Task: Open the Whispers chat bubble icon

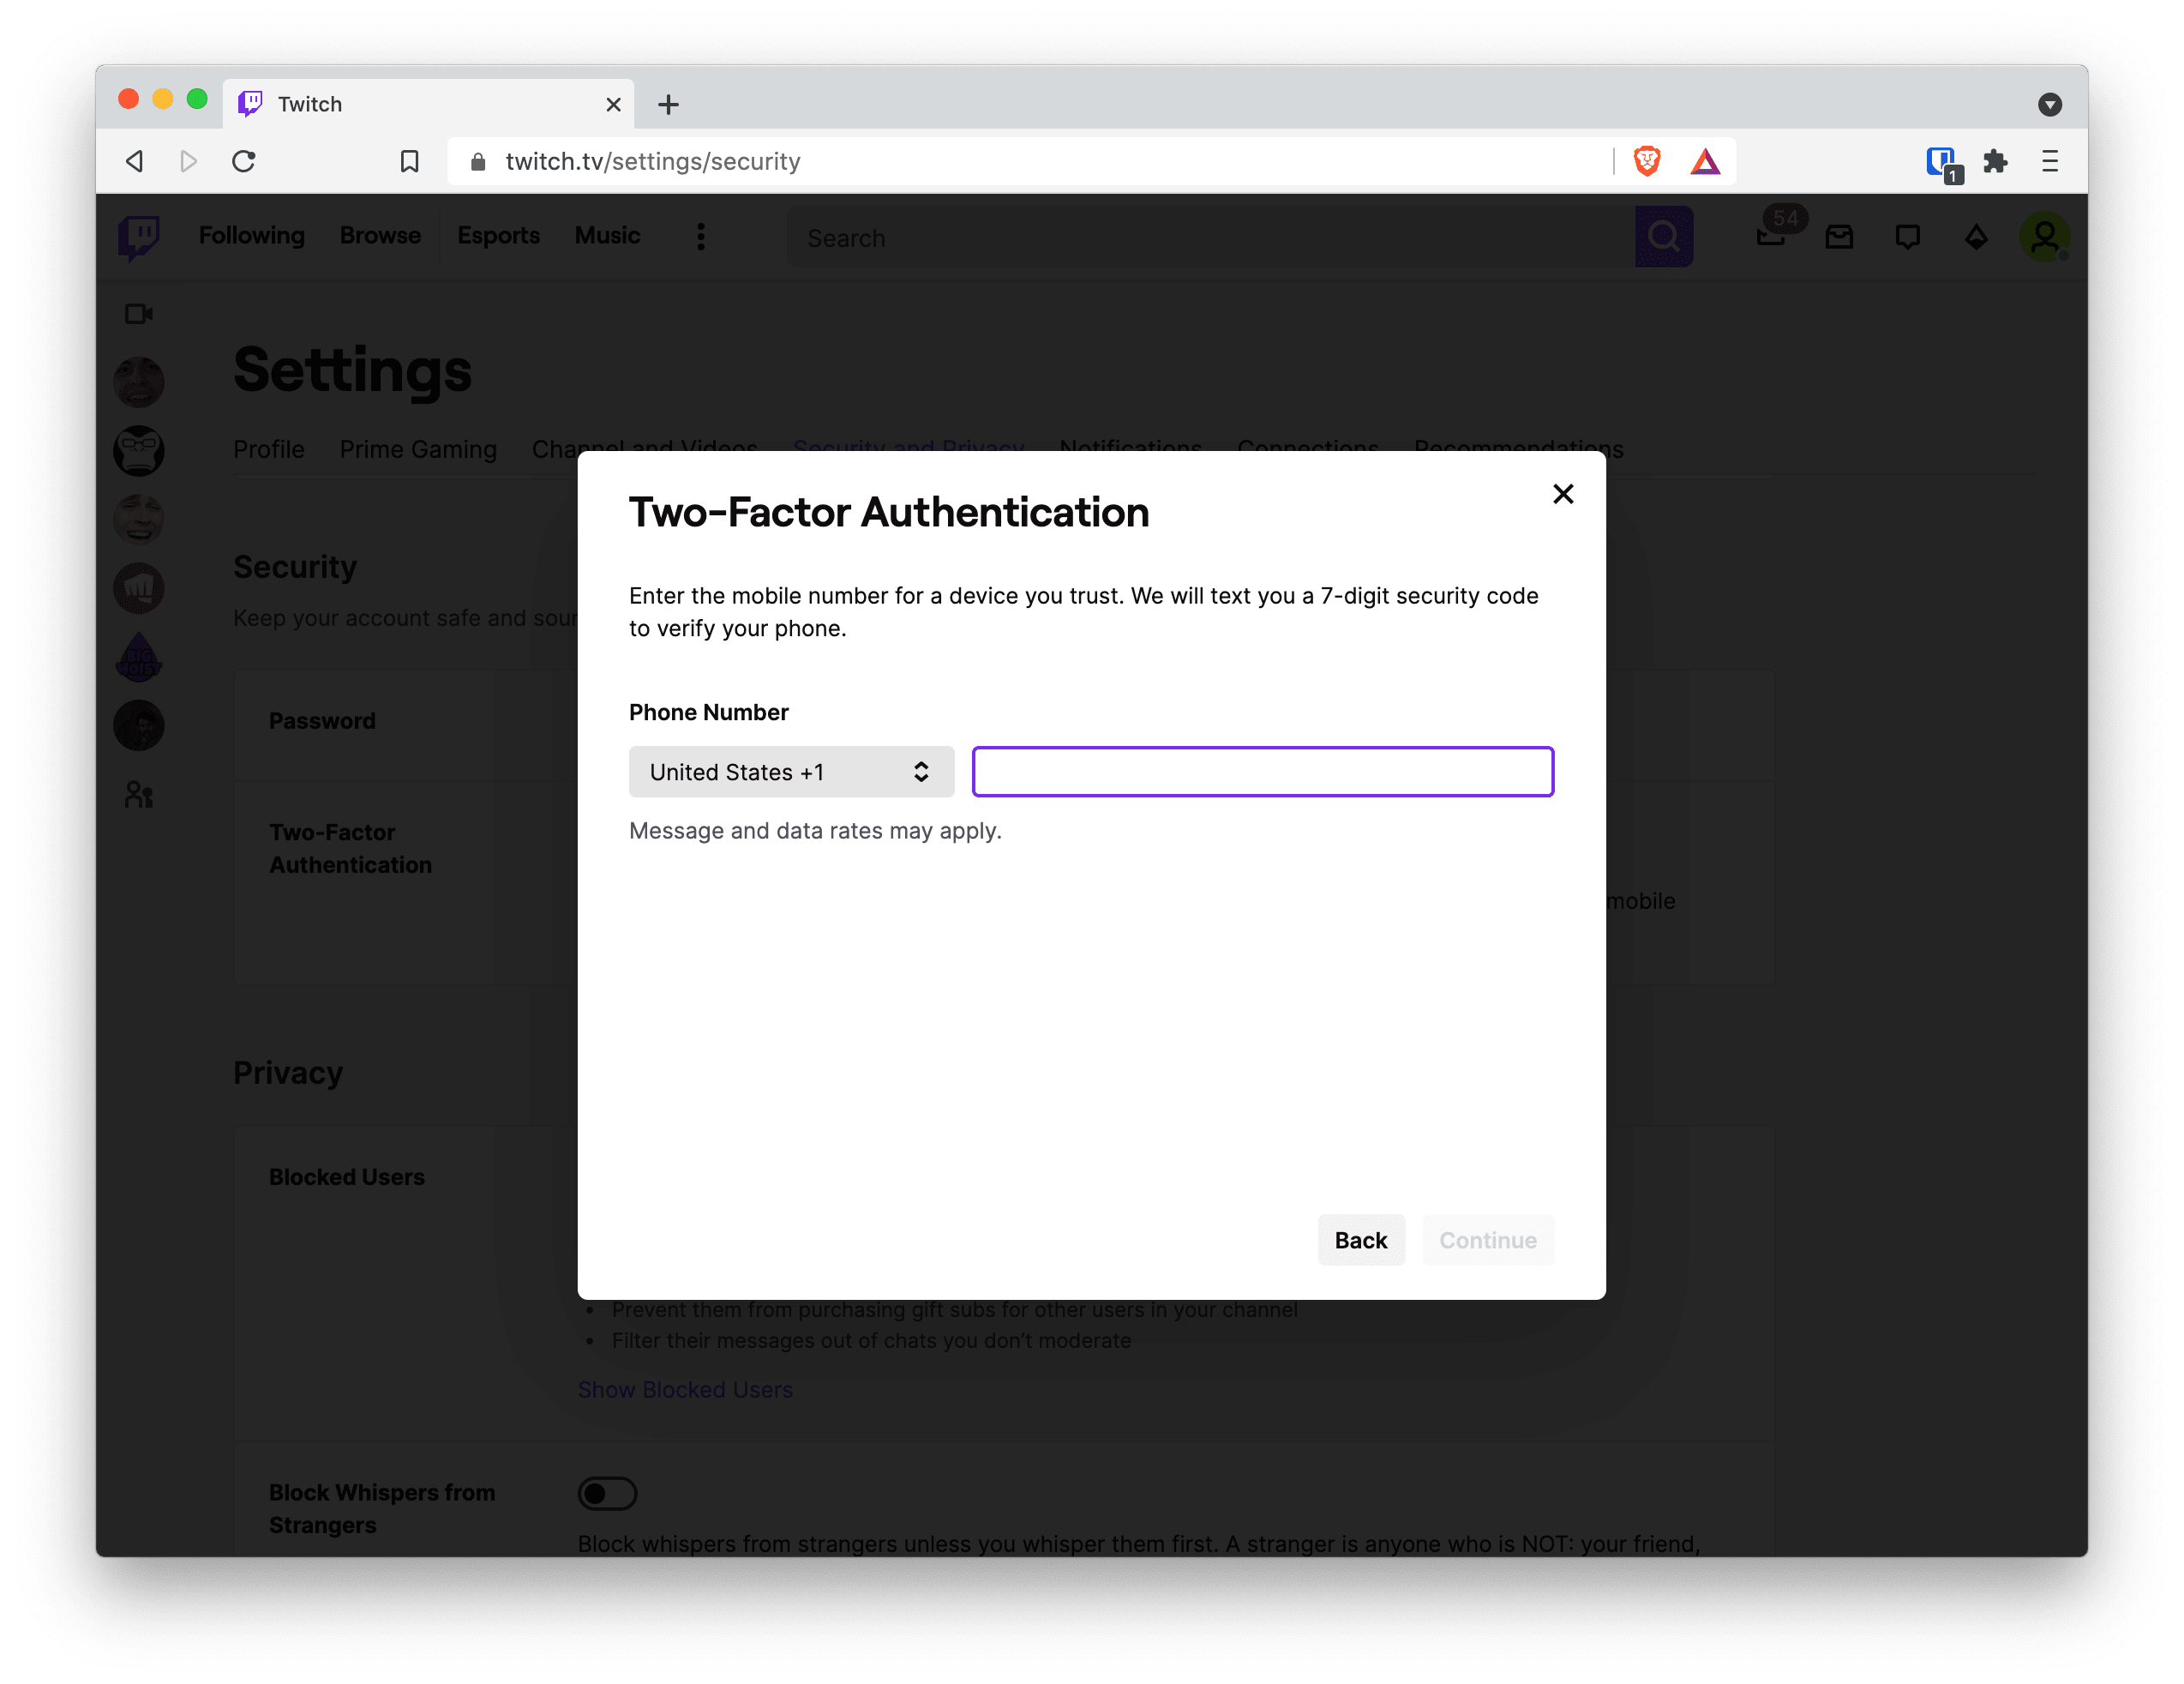Action: (1908, 236)
